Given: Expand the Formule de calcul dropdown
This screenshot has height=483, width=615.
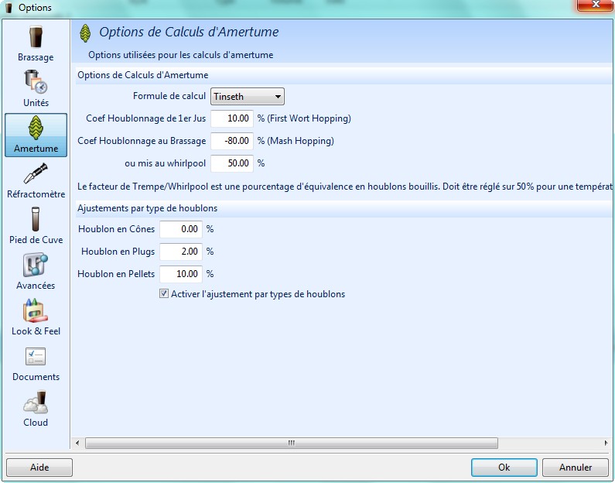Looking at the screenshot, I should 248,97.
